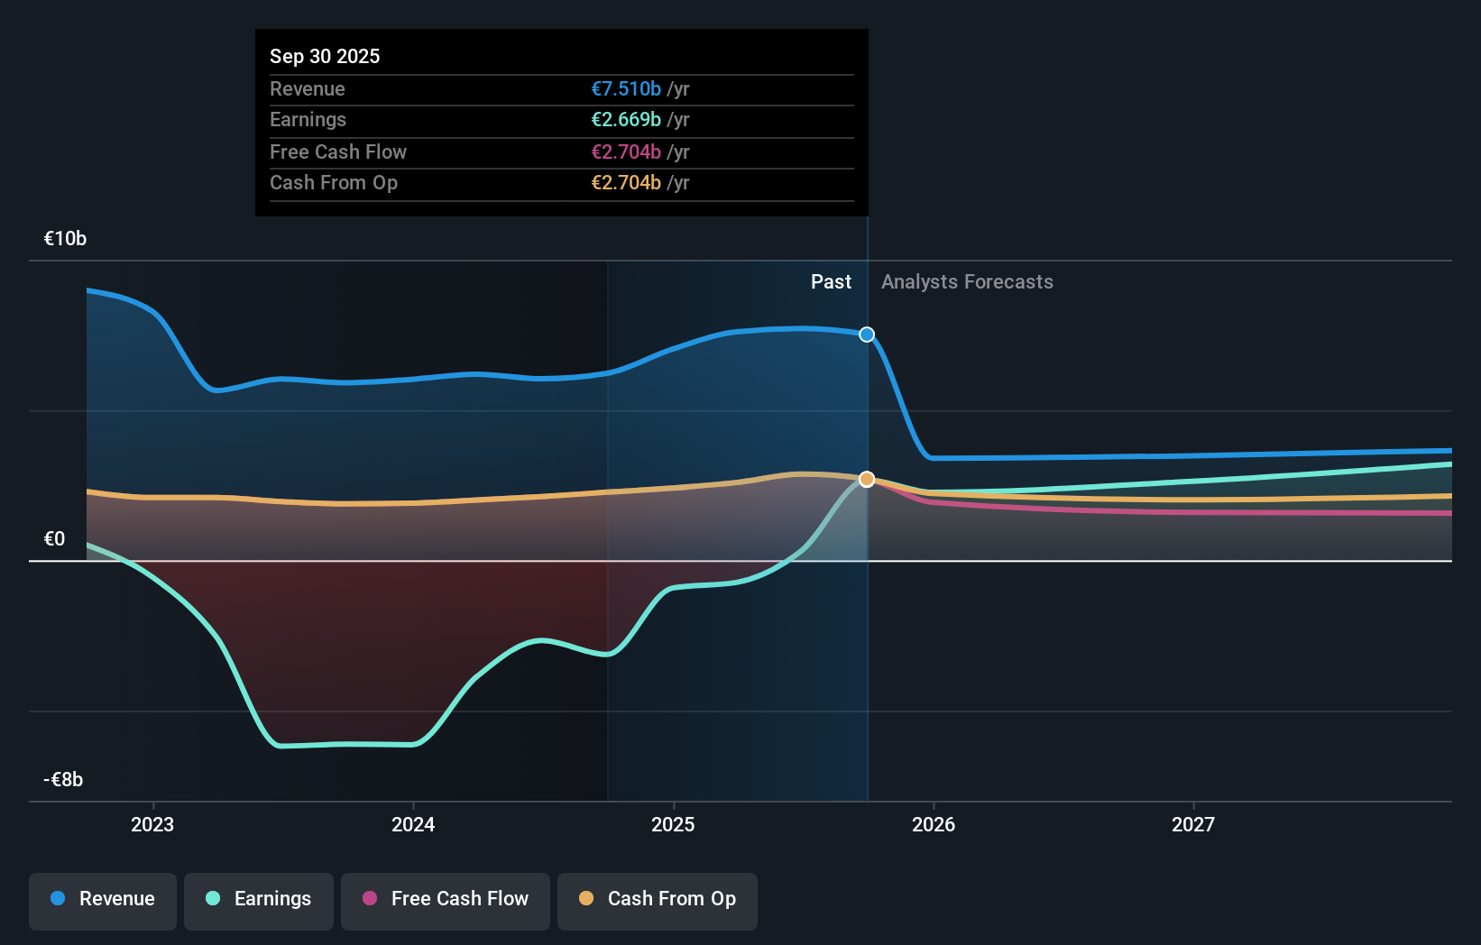This screenshot has height=945, width=1481.
Task: Collapse the Cash From Op legend entry
Action: tap(657, 901)
